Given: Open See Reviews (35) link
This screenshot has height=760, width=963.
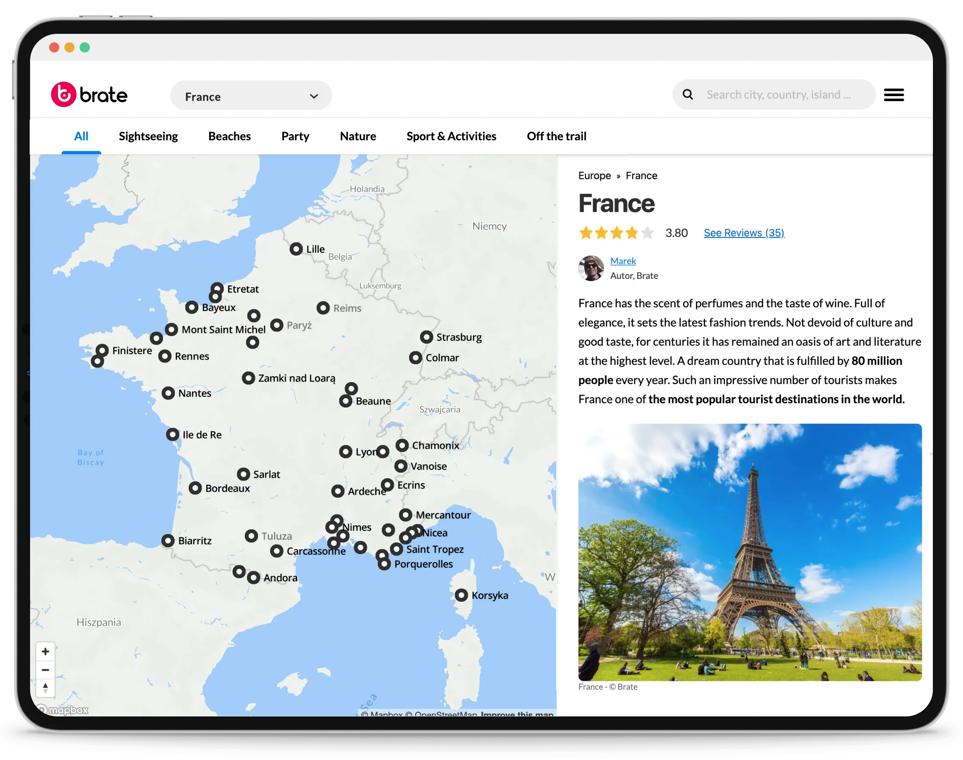Looking at the screenshot, I should pyautogui.click(x=744, y=233).
